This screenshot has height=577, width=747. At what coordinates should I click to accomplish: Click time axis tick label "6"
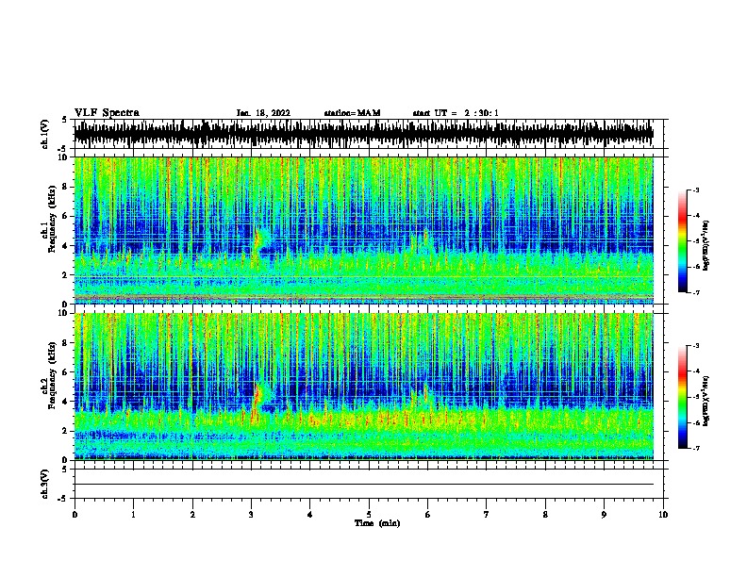427,515
